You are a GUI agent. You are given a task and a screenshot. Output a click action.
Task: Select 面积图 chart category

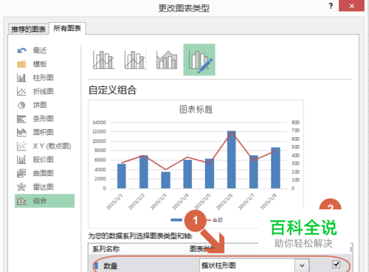point(44,132)
